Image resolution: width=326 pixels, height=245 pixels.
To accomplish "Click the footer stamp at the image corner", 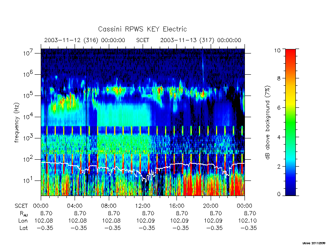I will [x=314, y=243].
